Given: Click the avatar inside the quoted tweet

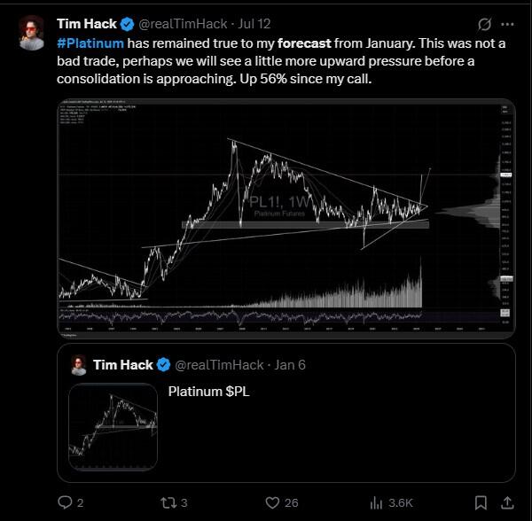Looking at the screenshot, I should tap(79, 365).
